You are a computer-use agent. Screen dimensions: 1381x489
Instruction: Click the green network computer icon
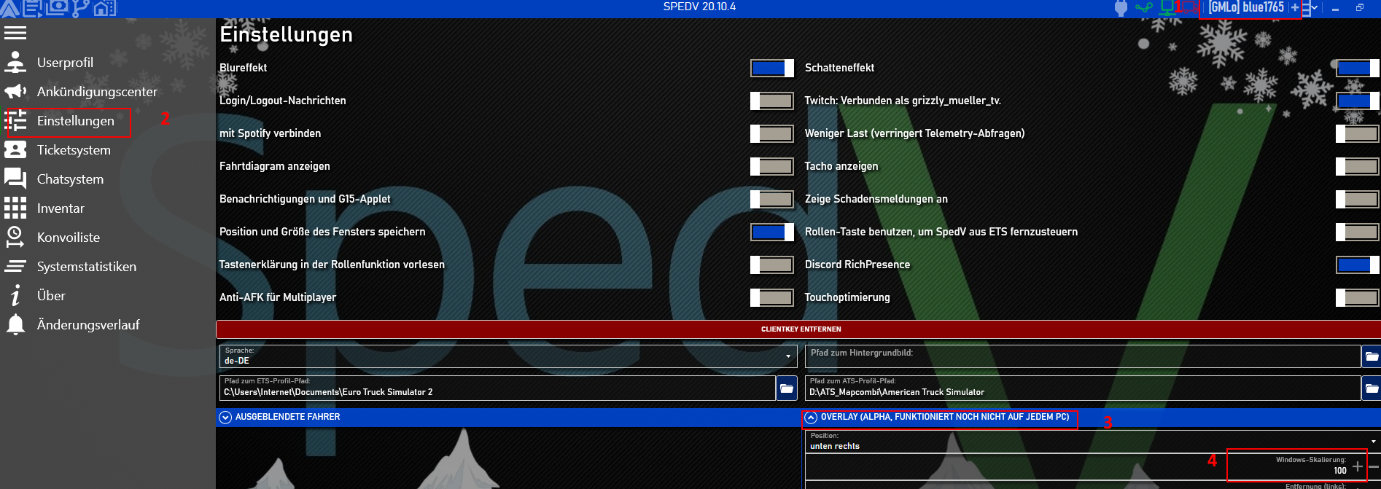[1167, 8]
